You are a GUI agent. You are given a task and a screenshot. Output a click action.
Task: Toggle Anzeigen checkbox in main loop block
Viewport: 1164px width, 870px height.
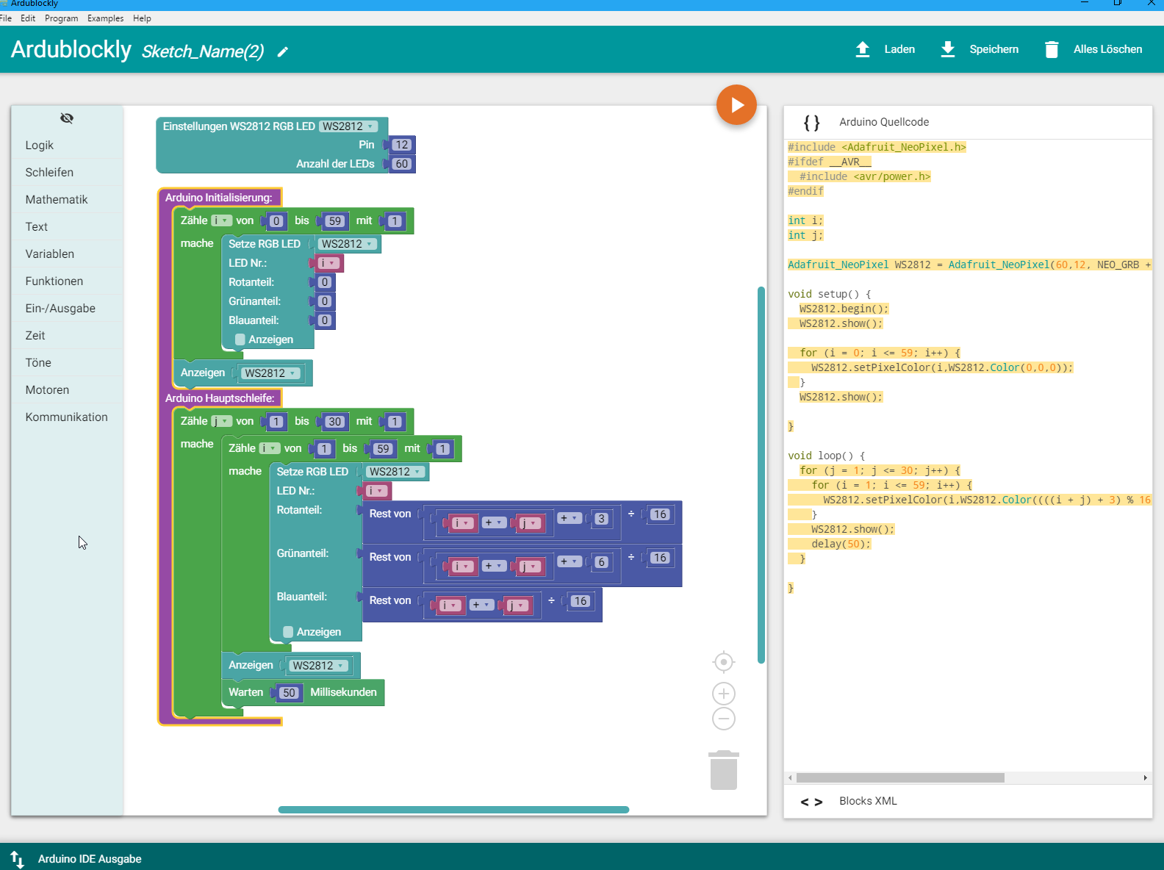[288, 632]
